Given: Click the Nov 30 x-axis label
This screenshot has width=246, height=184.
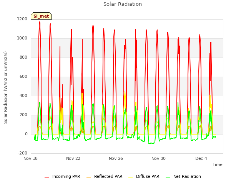Looking at the screenshot, I should (x=158, y=158).
